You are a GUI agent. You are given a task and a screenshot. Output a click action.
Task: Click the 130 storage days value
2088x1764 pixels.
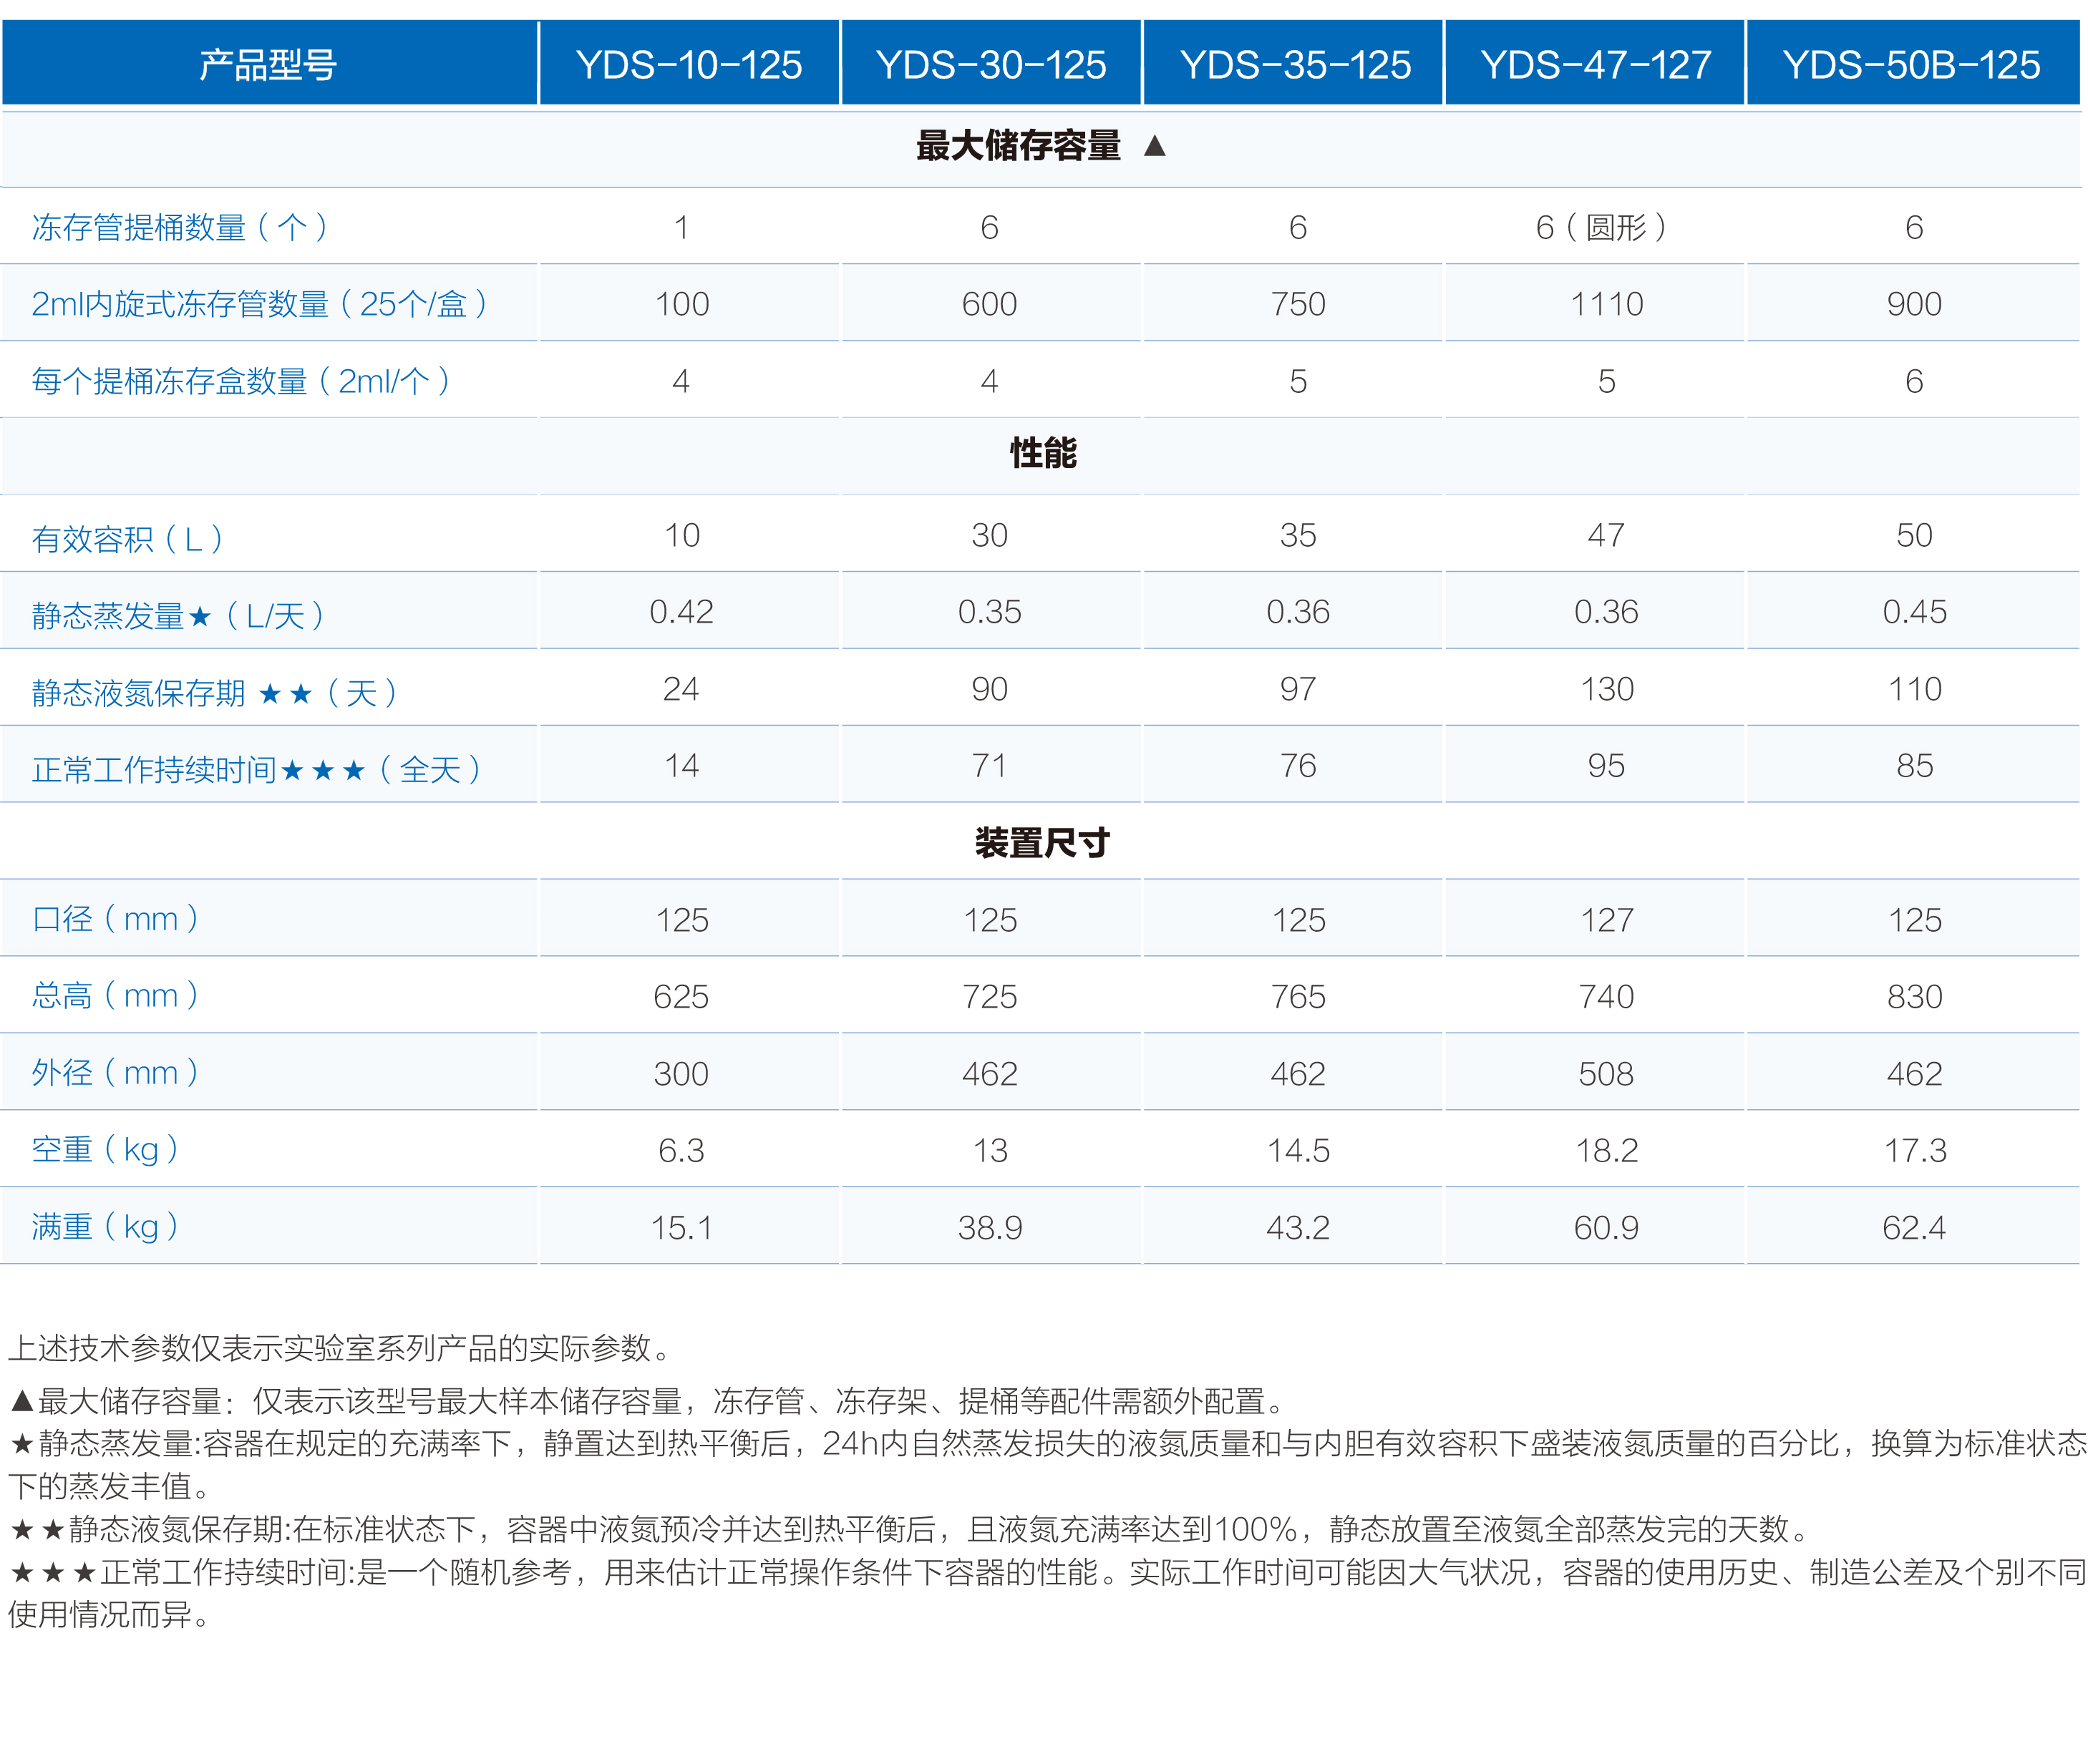(1607, 689)
